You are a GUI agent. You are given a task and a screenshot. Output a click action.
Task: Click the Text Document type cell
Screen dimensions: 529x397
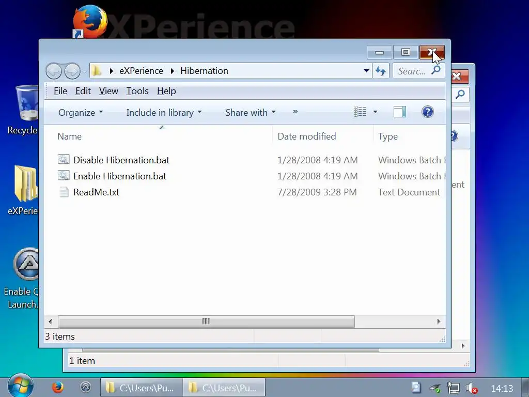(409, 192)
